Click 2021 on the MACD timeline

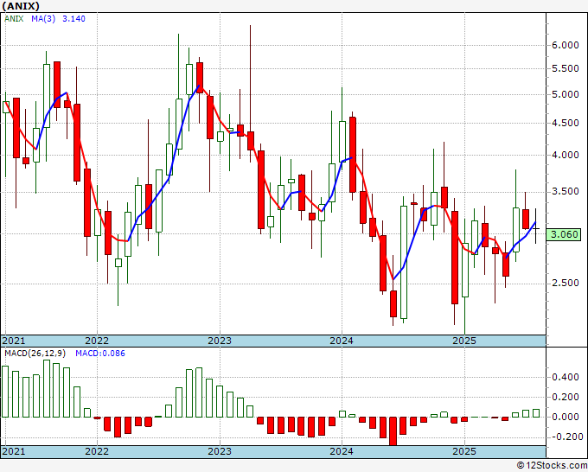click(x=14, y=451)
